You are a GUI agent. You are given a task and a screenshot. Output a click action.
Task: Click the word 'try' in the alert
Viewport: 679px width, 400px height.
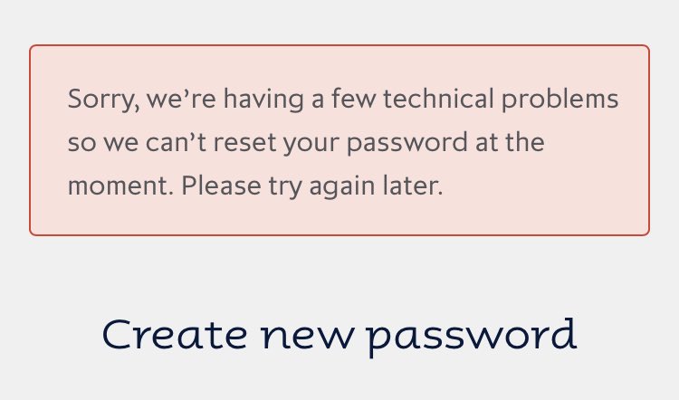(x=285, y=187)
